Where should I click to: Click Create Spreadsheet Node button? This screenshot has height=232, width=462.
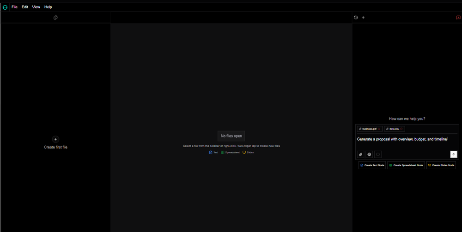pyautogui.click(x=406, y=165)
